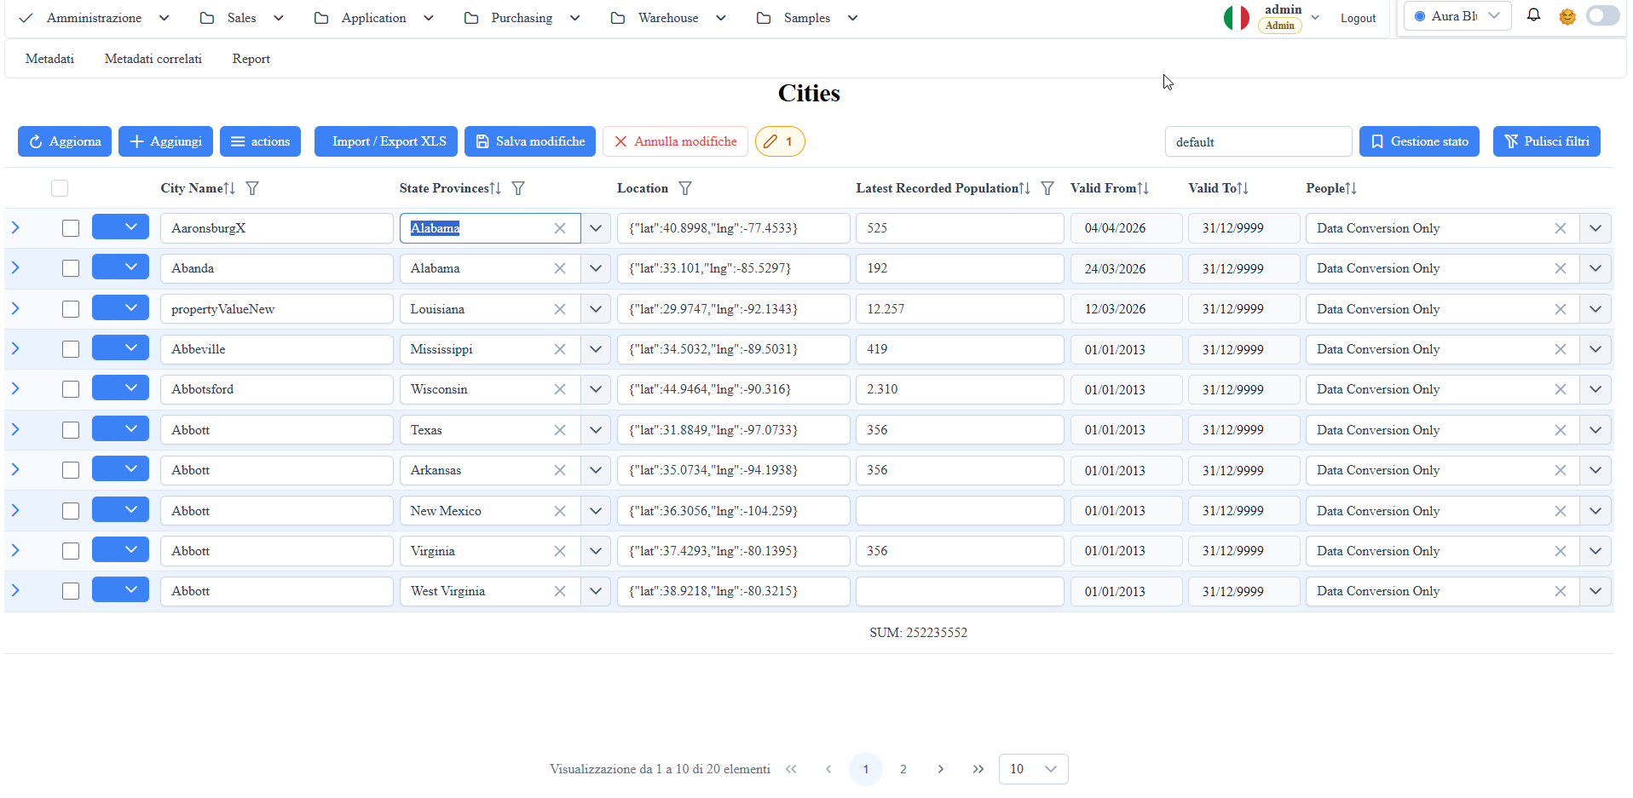Viewport: 1633px width, 798px height.
Task: Toggle the dark mode switch in header
Action: click(x=1602, y=16)
